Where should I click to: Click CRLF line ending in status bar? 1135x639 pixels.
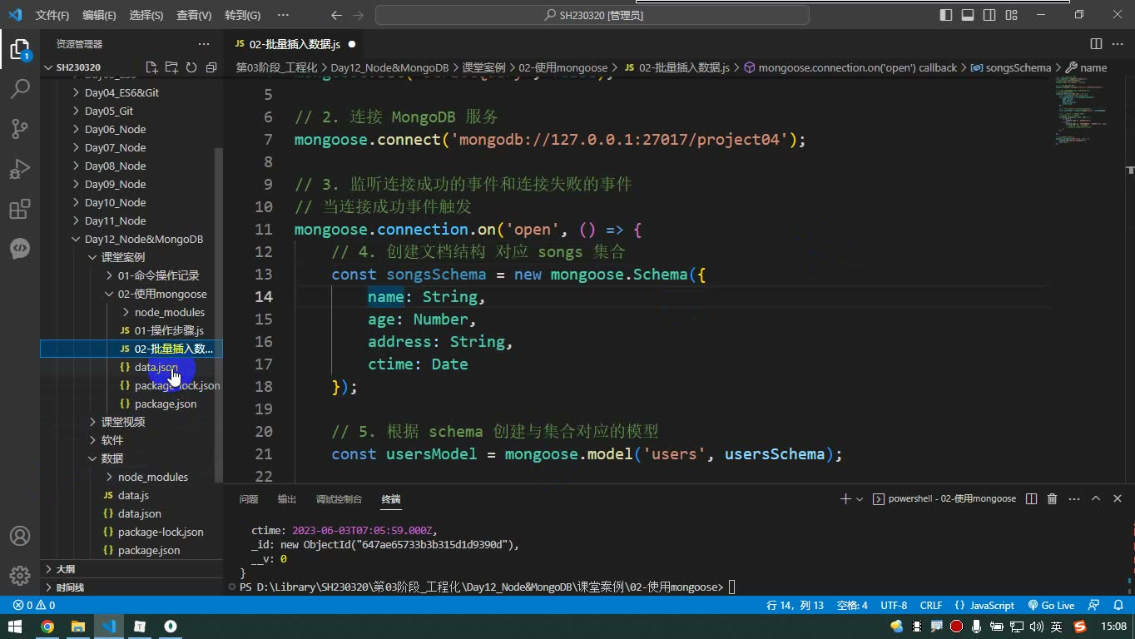tap(931, 606)
